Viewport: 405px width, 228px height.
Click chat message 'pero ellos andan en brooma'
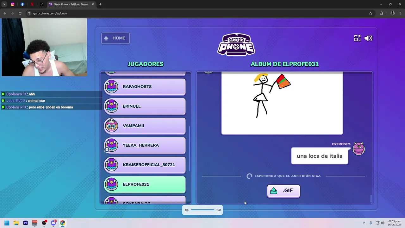(51, 107)
